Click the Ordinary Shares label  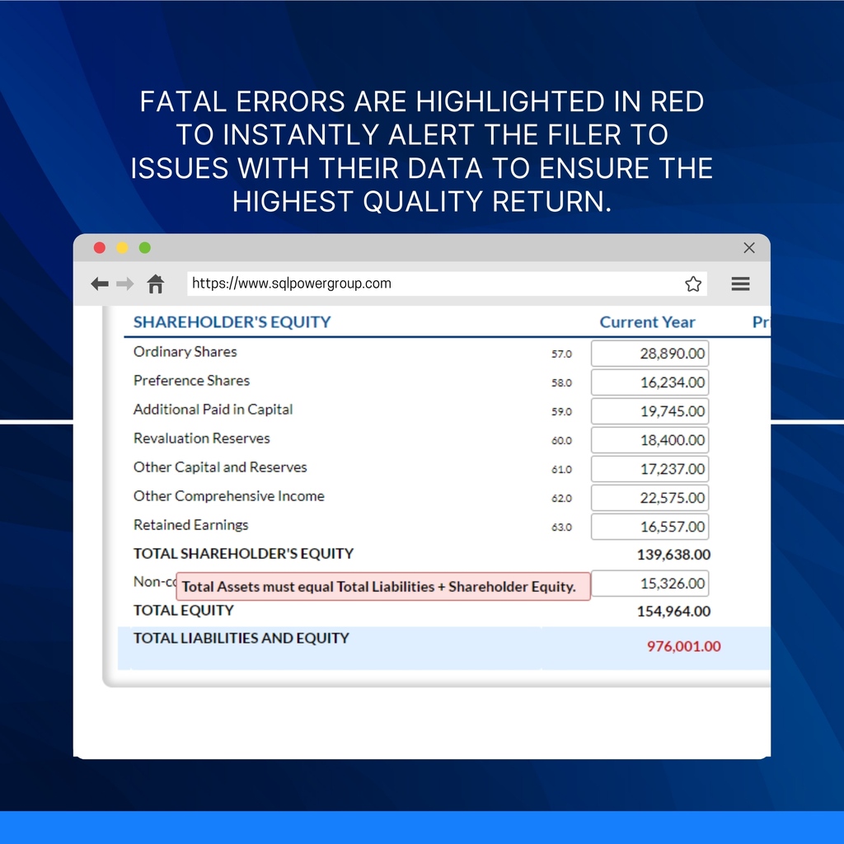185,351
